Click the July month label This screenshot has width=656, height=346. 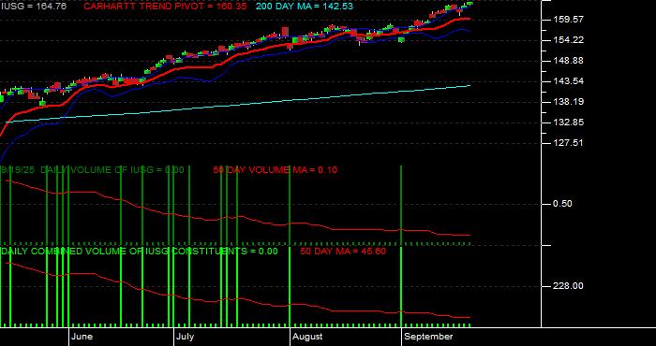click(185, 337)
